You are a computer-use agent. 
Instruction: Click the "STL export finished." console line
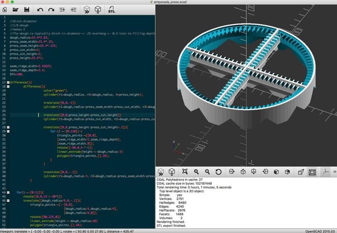171,226
